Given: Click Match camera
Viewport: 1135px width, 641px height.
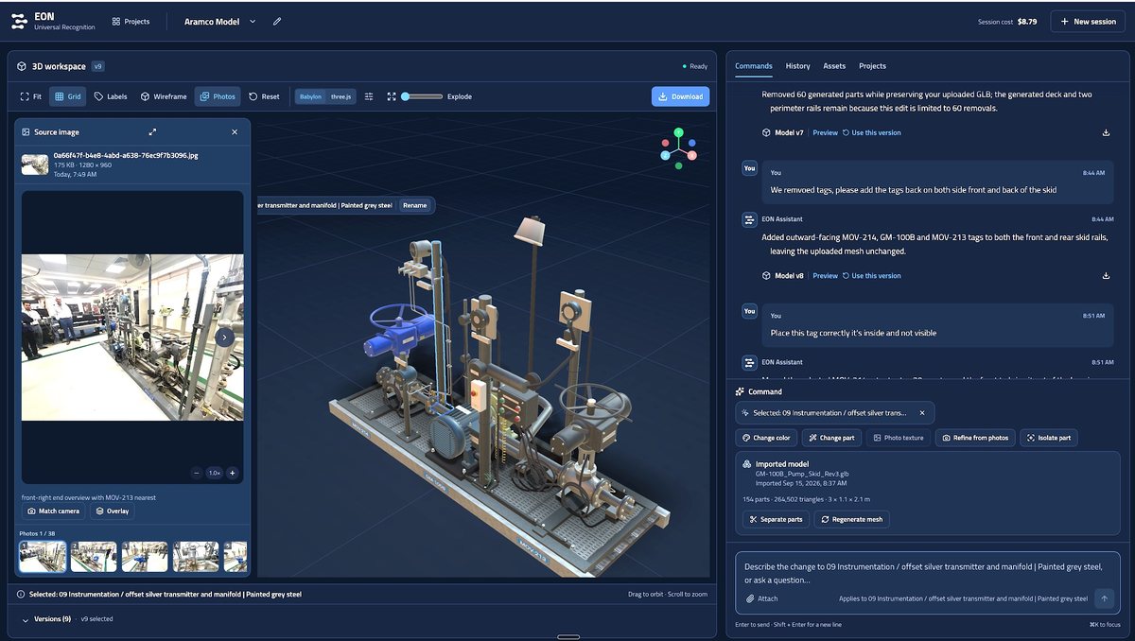Looking at the screenshot, I should coord(53,511).
